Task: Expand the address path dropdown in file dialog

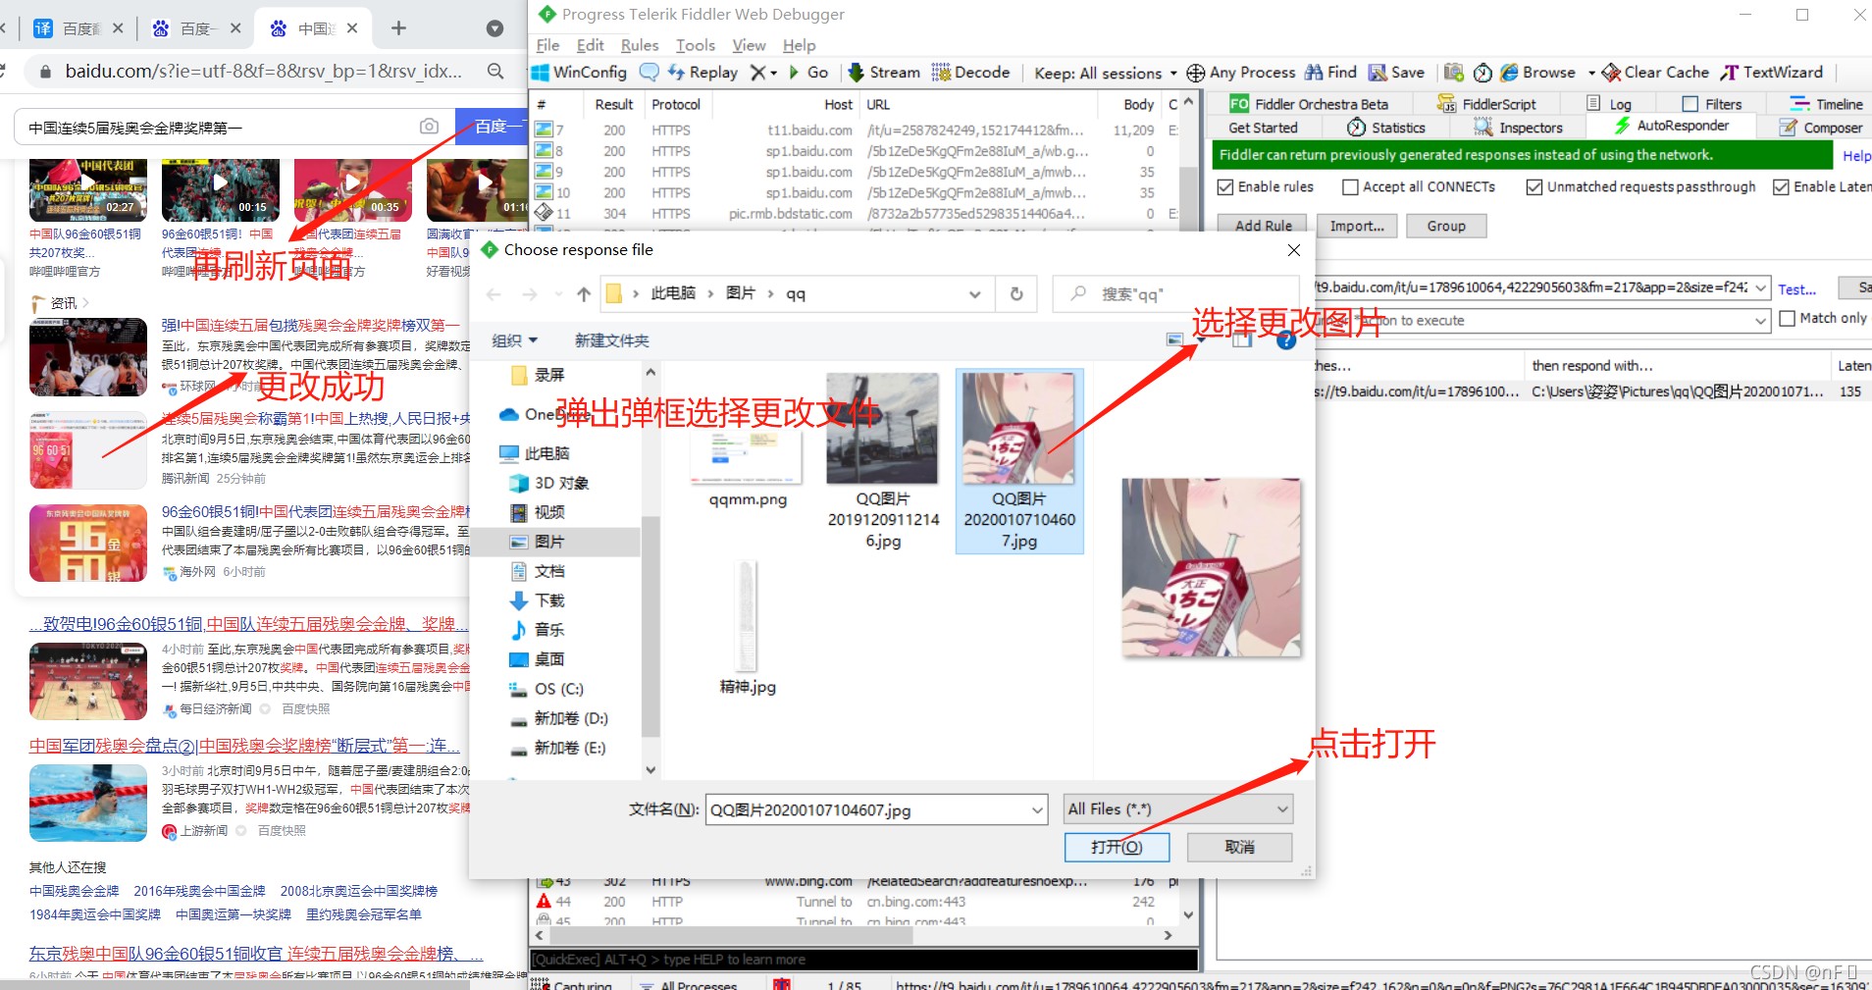Action: click(x=974, y=294)
